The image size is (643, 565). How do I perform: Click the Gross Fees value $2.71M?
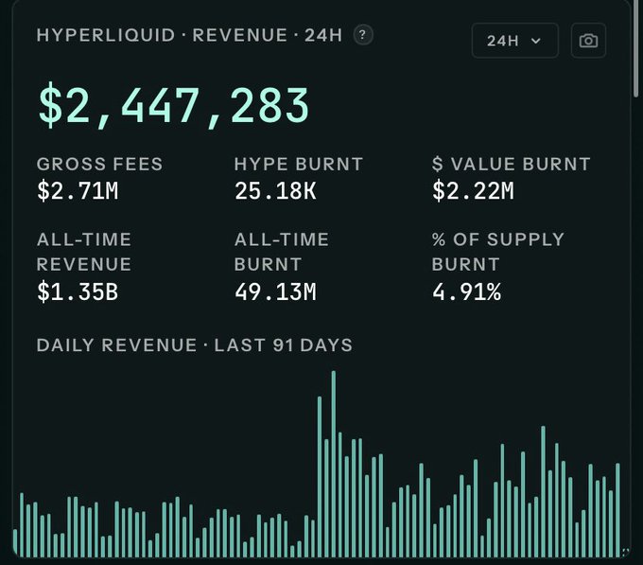coord(78,191)
